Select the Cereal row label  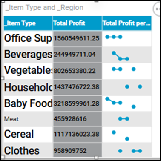[x=19, y=134]
